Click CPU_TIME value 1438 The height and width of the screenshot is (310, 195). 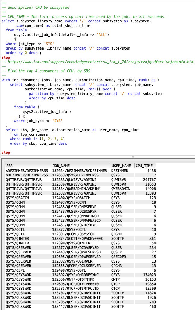coord(152,170)
